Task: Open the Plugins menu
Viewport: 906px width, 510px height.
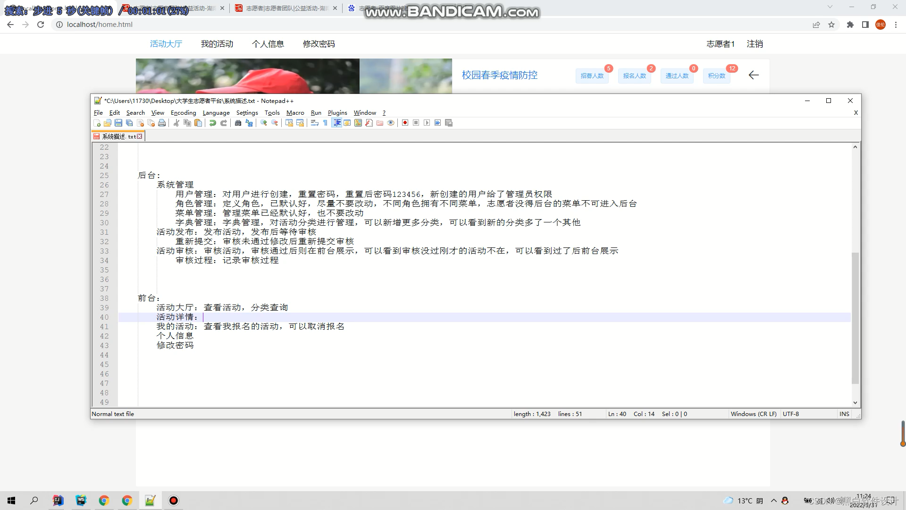Action: click(x=337, y=113)
